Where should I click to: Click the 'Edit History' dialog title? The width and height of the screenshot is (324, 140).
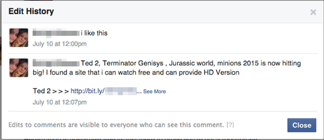tap(31, 12)
